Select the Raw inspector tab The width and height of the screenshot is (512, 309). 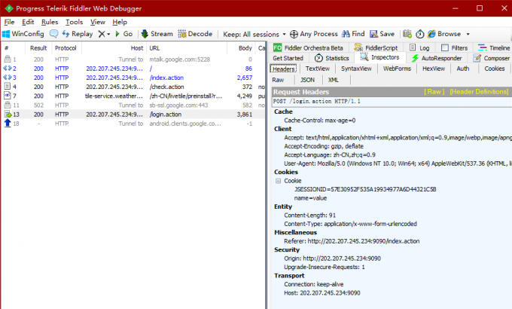coord(278,80)
